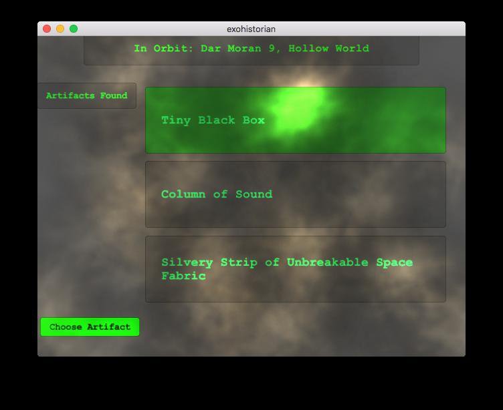
Task: Click the Artifacts Found label
Action: [x=87, y=95]
